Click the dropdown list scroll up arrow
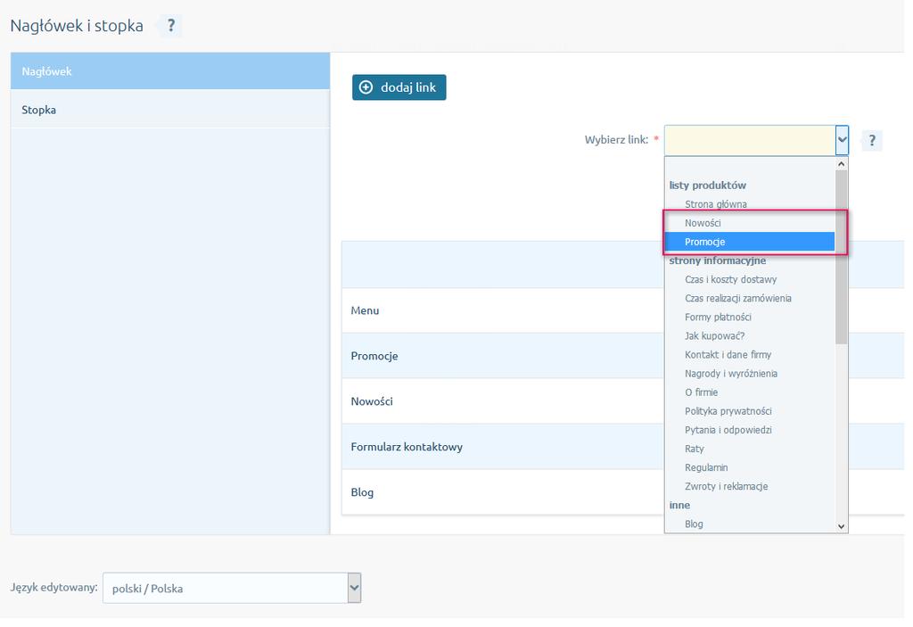 (841, 164)
